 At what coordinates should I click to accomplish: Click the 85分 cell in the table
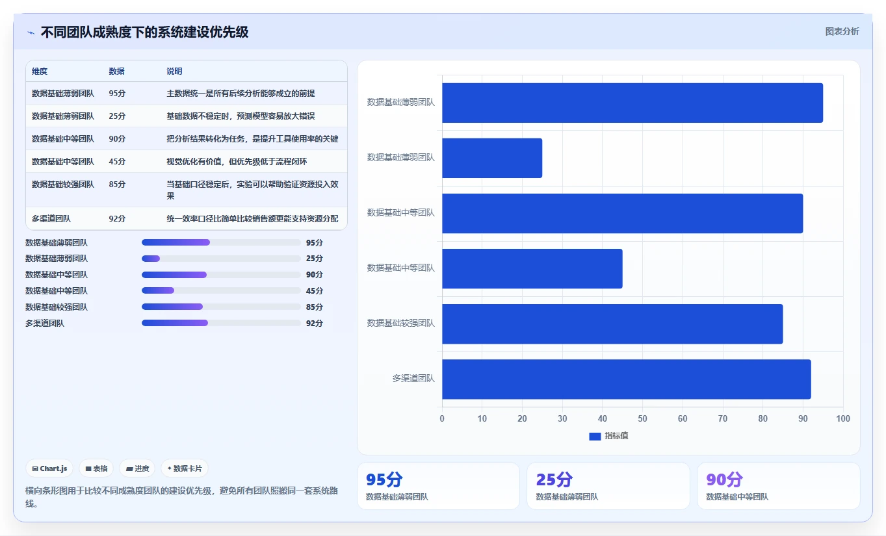[117, 185]
